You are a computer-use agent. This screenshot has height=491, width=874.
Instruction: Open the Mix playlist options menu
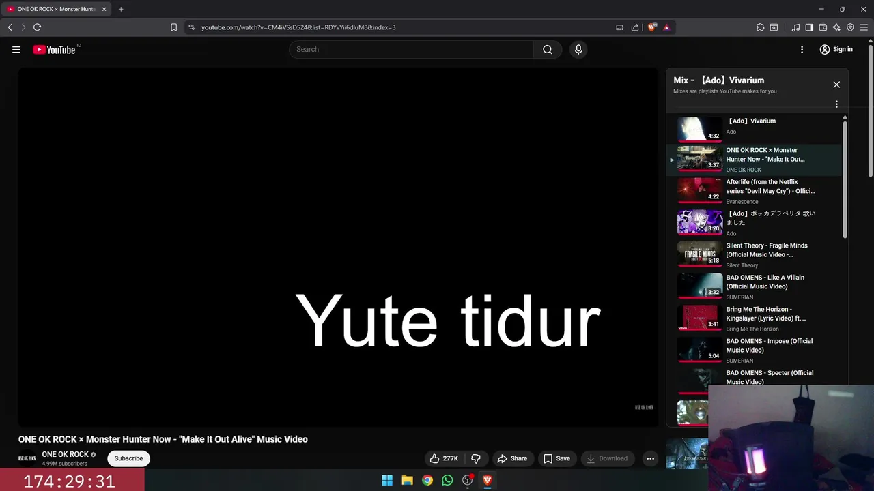(x=836, y=104)
